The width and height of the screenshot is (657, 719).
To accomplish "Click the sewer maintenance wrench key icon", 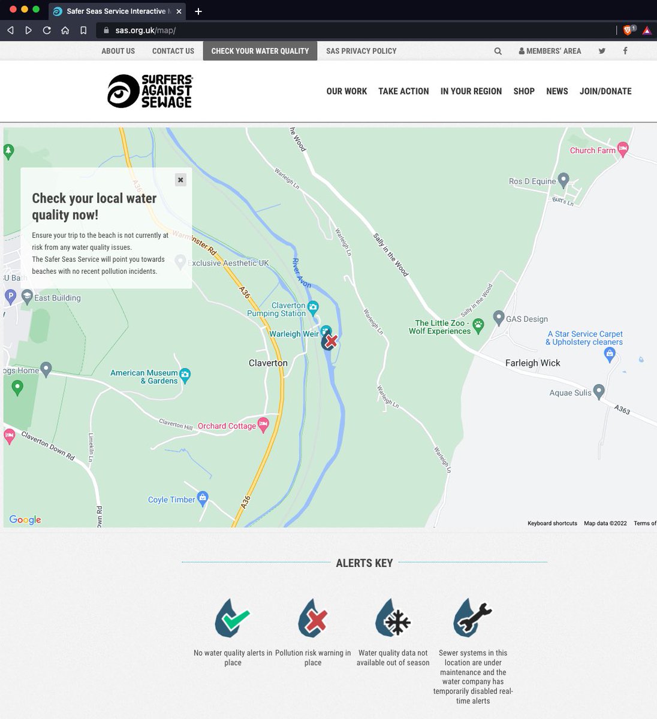I will point(473,618).
